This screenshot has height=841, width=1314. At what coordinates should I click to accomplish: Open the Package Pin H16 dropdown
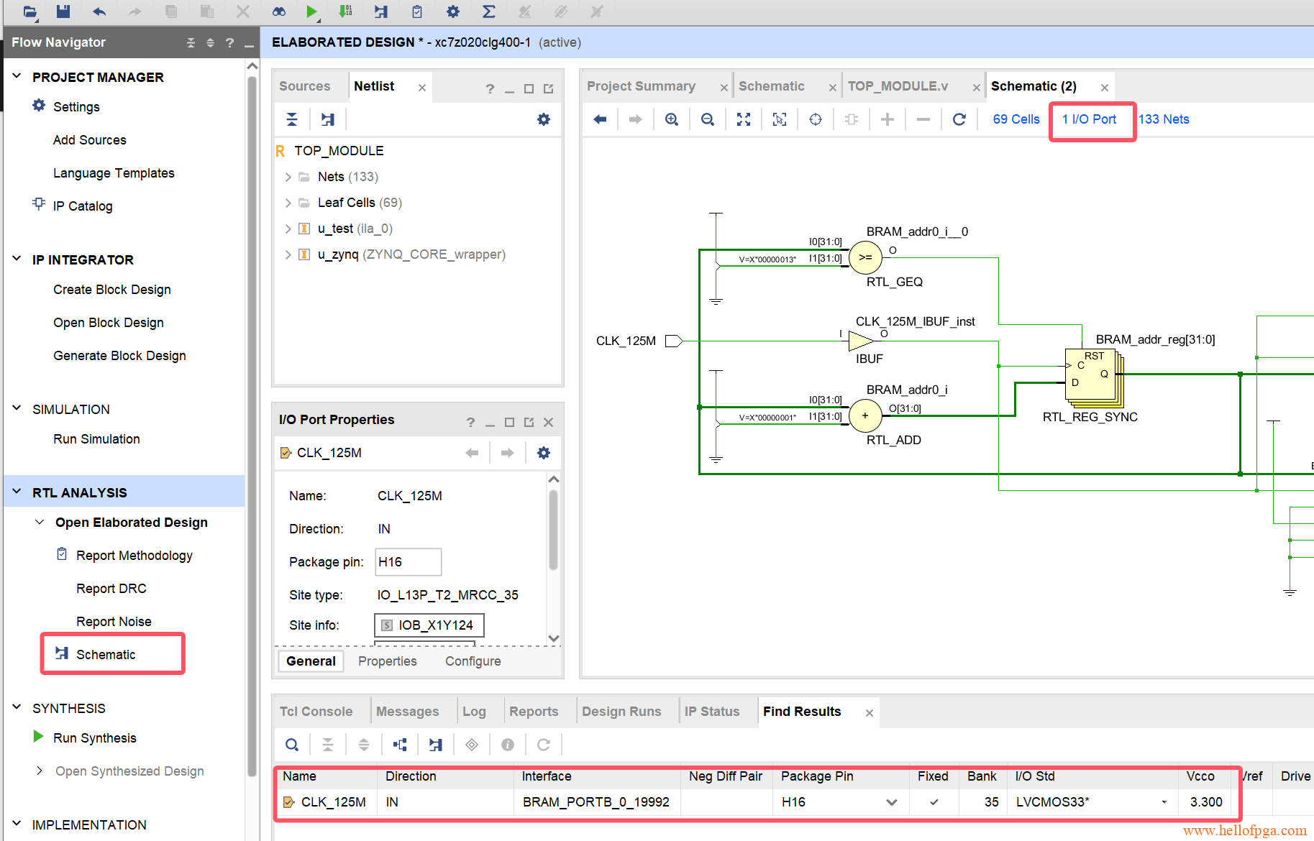pyautogui.click(x=892, y=802)
